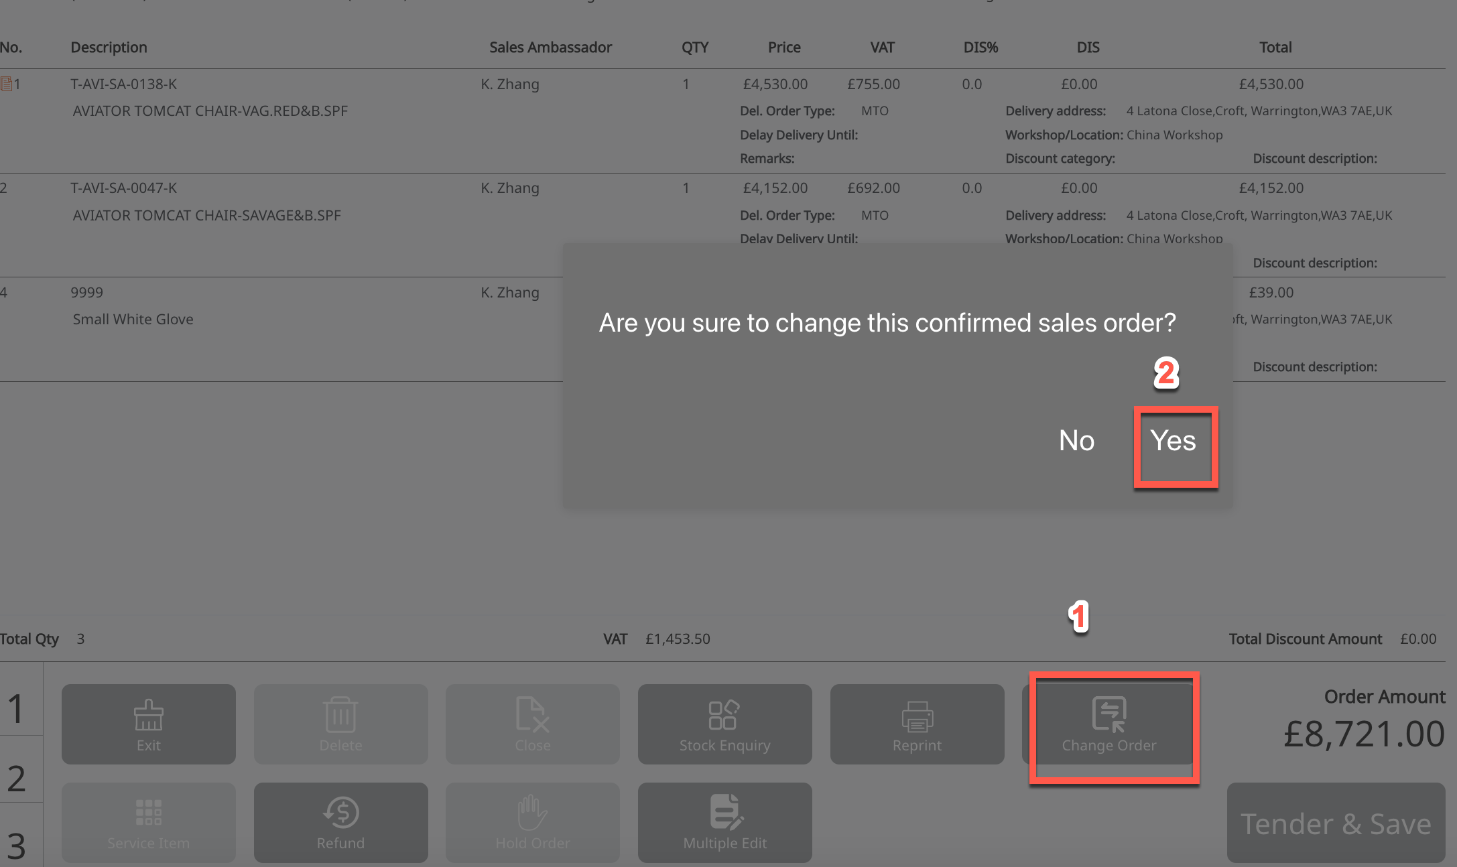Choose No in the confirmation dialog
1457x867 pixels.
[1076, 441]
